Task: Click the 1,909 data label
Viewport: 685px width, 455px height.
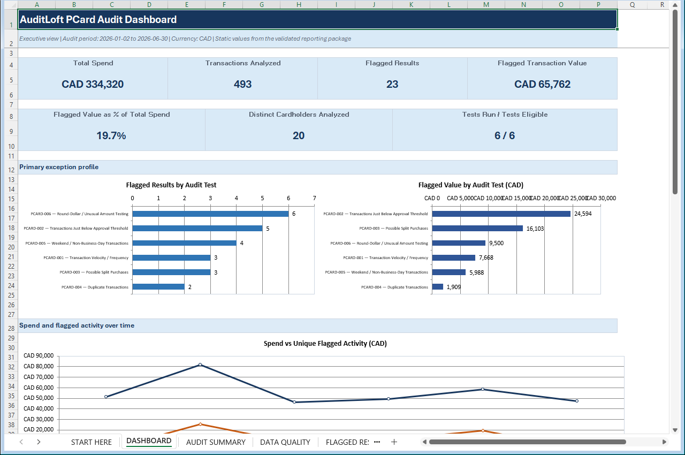Action: (454, 287)
